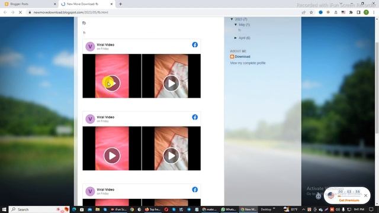Viewport: 379px width, 213px height.
Task: Open the third post's Viral Video page name
Action: point(105,189)
